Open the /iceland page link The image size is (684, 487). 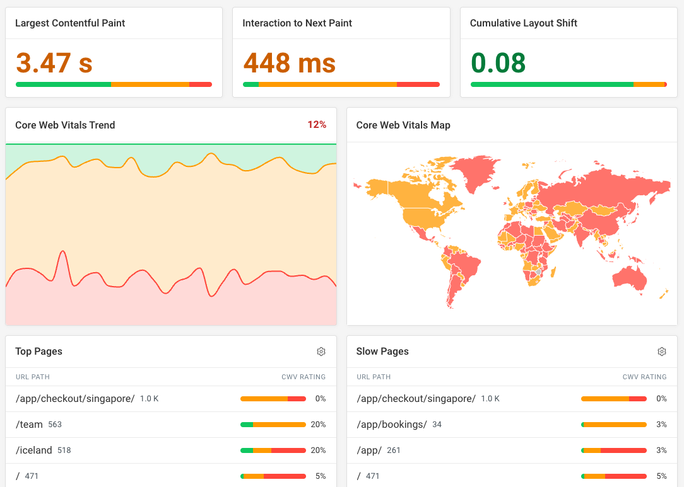pos(33,450)
